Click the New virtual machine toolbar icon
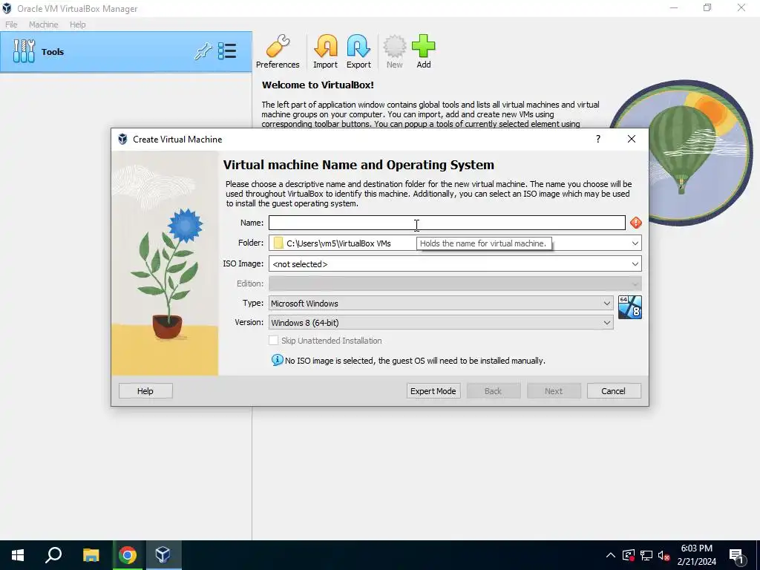The height and width of the screenshot is (570, 760). [395, 51]
